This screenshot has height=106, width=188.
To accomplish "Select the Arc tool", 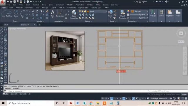I will pyautogui.click(x=22, y=13).
